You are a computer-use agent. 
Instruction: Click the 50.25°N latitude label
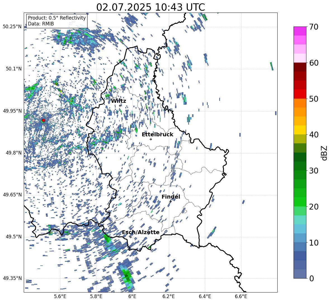[x=12, y=27]
